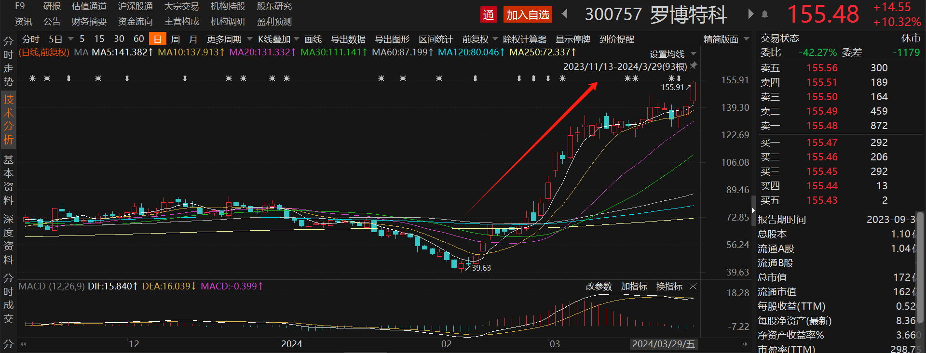Open 资金流向 capital flow
Screen dimensions: 926x353
pos(136,22)
